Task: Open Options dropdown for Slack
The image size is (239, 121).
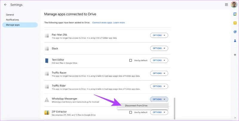Action: [x=159, y=48]
